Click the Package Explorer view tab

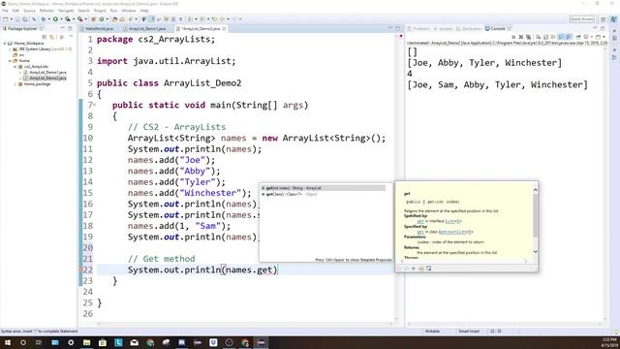click(x=21, y=29)
